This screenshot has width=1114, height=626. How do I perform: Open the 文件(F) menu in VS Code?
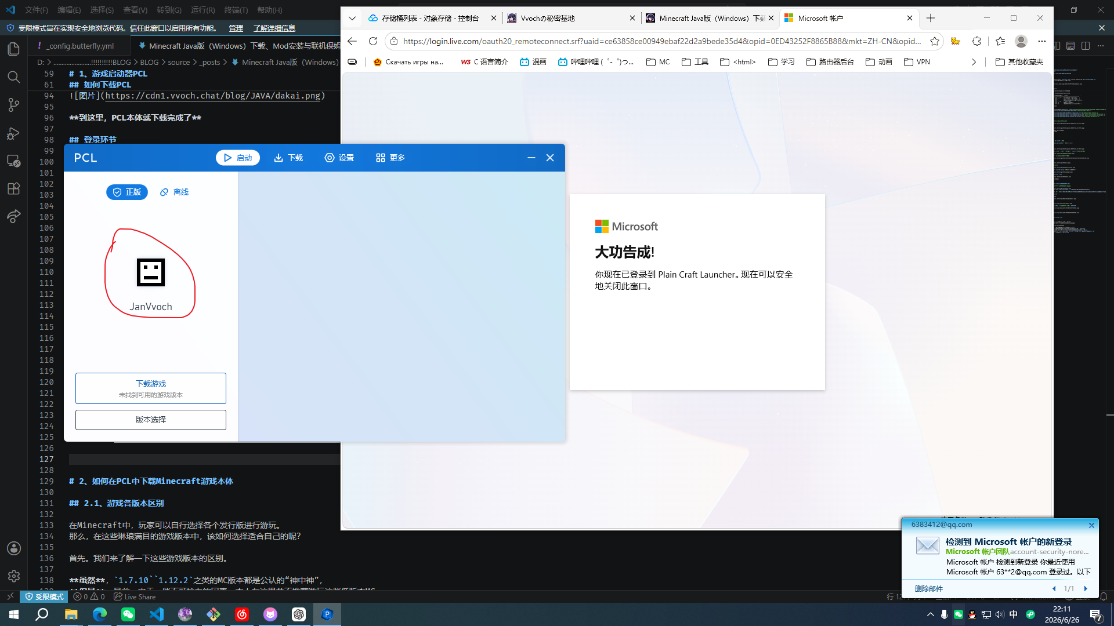[x=37, y=10]
